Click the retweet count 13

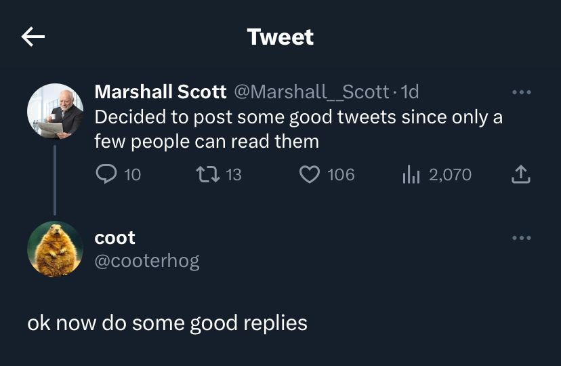pyautogui.click(x=233, y=175)
